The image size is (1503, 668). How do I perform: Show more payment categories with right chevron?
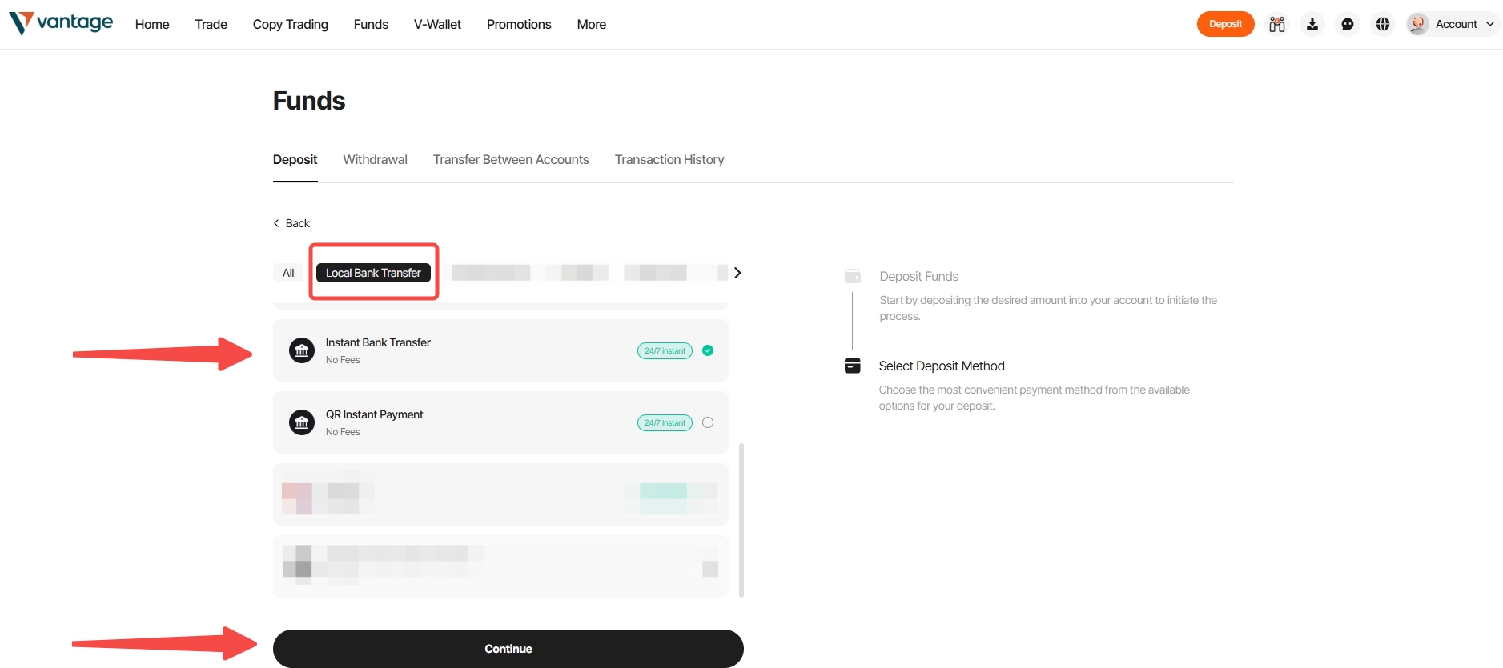tap(737, 273)
